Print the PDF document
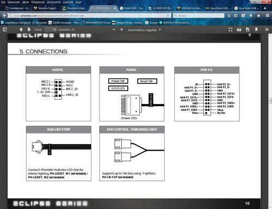This screenshot has height=209, width=272. [x=239, y=29]
